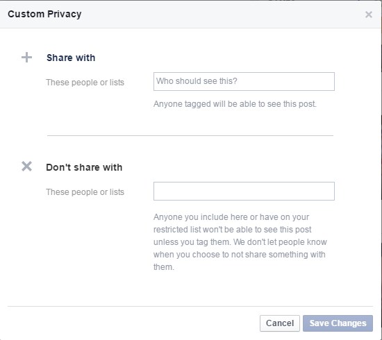Click the 'when you choose to not share' line

pyautogui.click(x=239, y=255)
